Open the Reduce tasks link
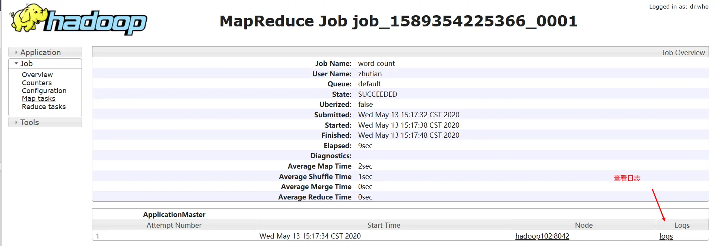 (44, 106)
